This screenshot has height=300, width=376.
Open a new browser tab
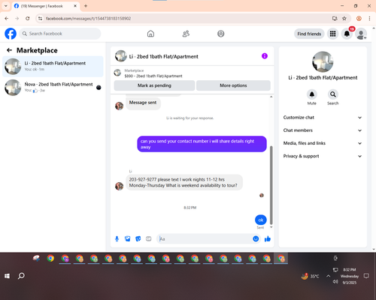[x=86, y=6]
